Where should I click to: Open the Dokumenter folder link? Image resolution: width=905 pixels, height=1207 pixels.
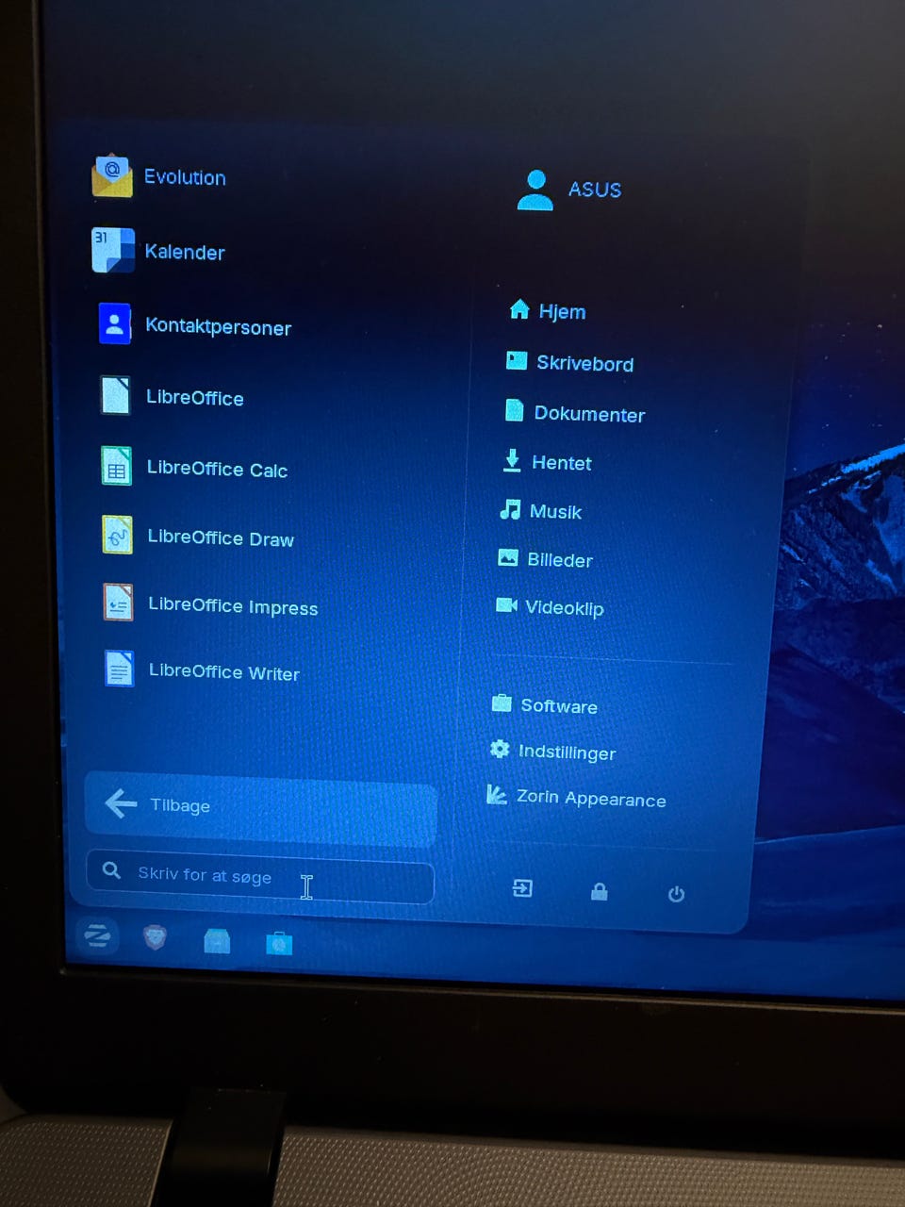[x=589, y=414]
